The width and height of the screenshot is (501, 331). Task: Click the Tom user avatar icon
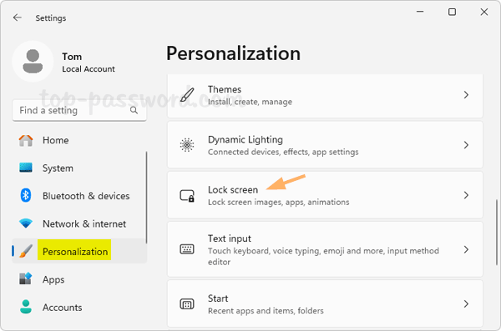33,62
